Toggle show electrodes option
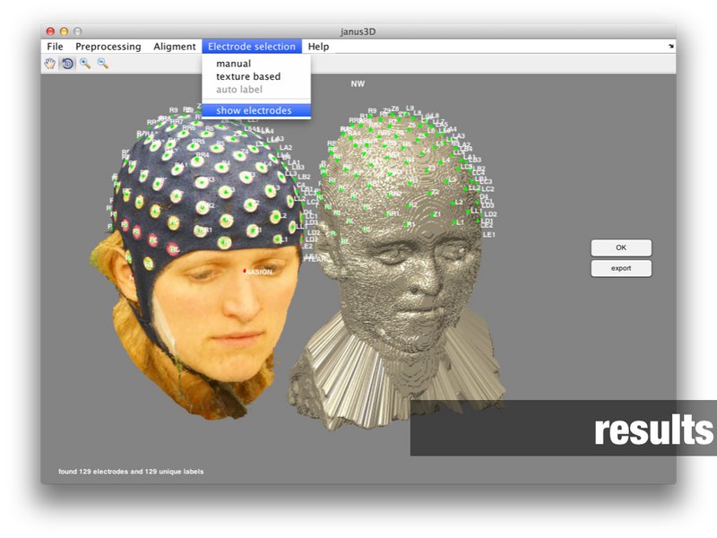Screen dimensions: 717x538 tap(254, 110)
